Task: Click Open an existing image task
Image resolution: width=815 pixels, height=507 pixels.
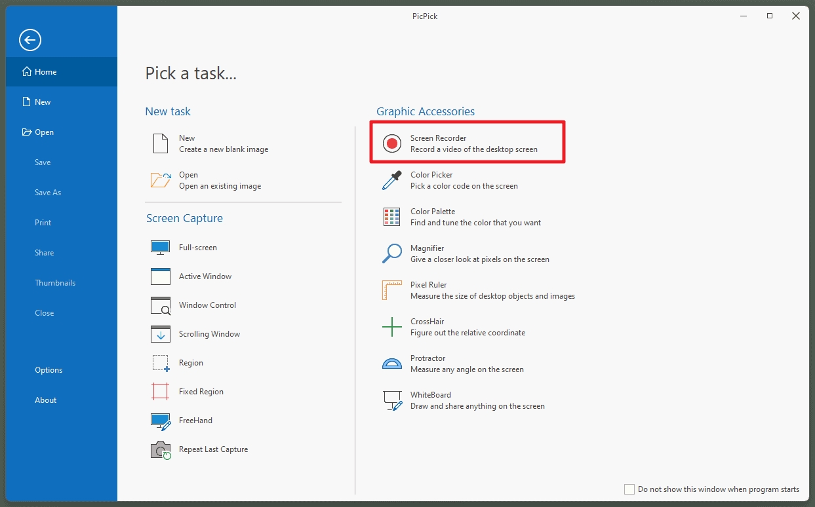Action: [x=220, y=180]
